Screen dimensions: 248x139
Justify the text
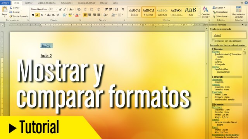coord(99,15)
